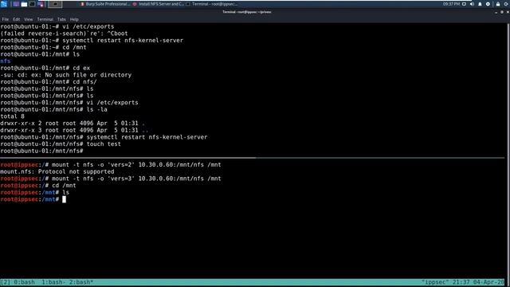
Task: Click the 'cd nfs/' command line
Action: click(49, 82)
